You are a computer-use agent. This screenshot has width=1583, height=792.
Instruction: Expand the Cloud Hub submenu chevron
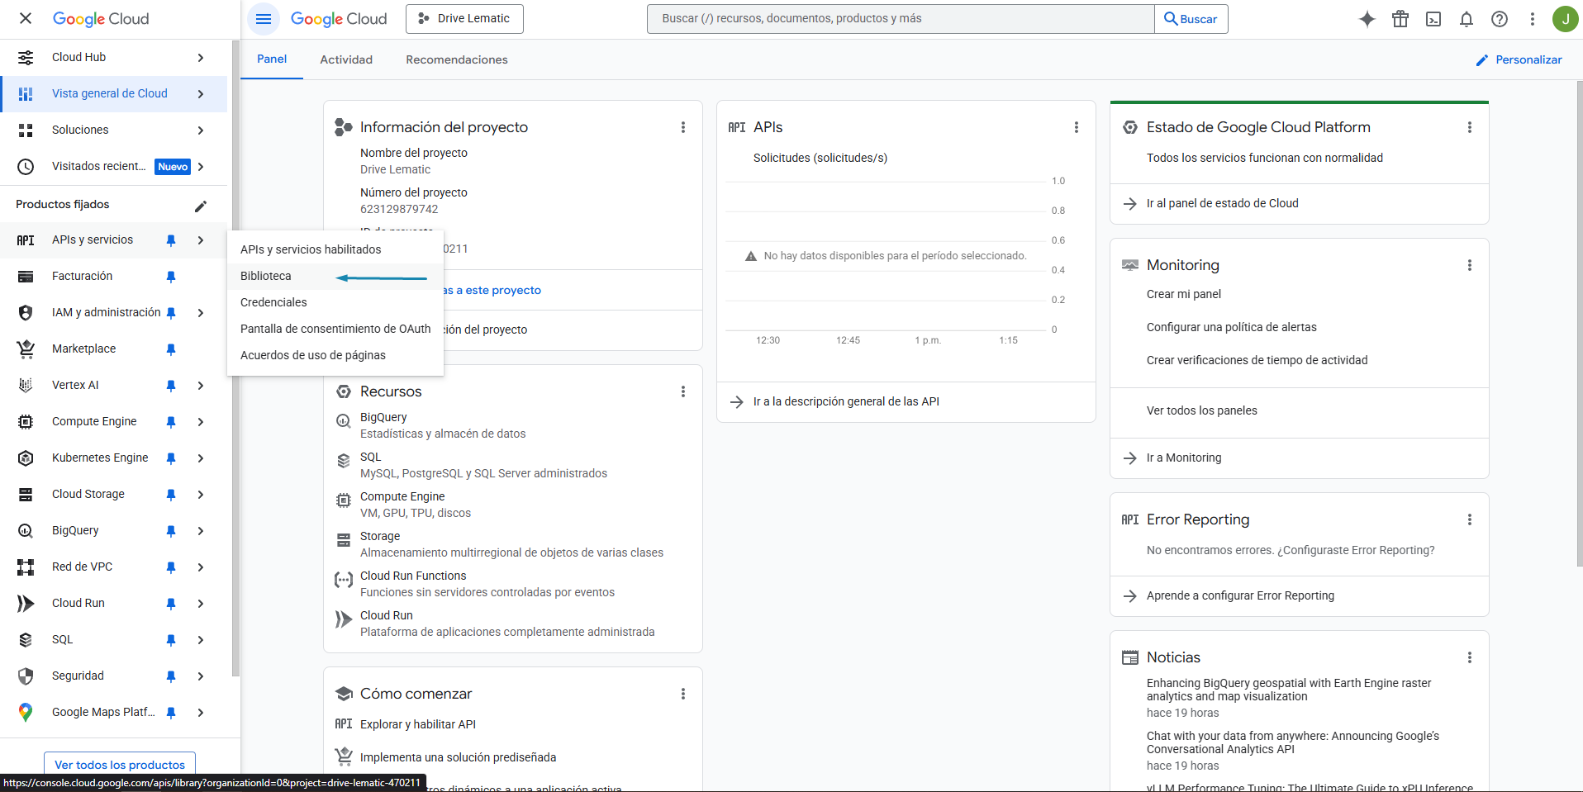[201, 58]
